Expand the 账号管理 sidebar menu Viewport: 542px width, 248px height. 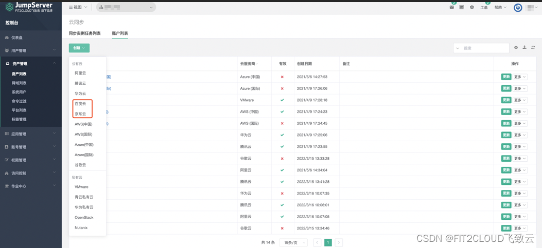(31, 147)
